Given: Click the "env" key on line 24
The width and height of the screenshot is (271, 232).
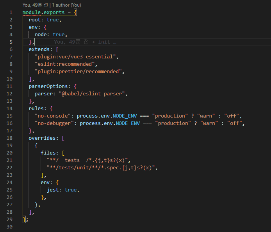Looking at the screenshot, I should (45, 183).
